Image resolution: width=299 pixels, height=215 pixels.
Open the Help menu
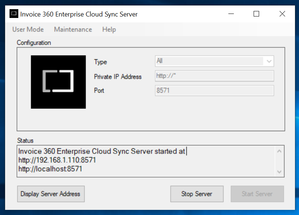pos(109,29)
